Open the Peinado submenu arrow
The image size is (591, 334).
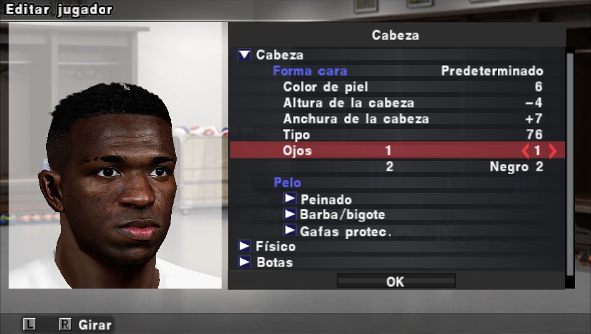click(x=289, y=198)
